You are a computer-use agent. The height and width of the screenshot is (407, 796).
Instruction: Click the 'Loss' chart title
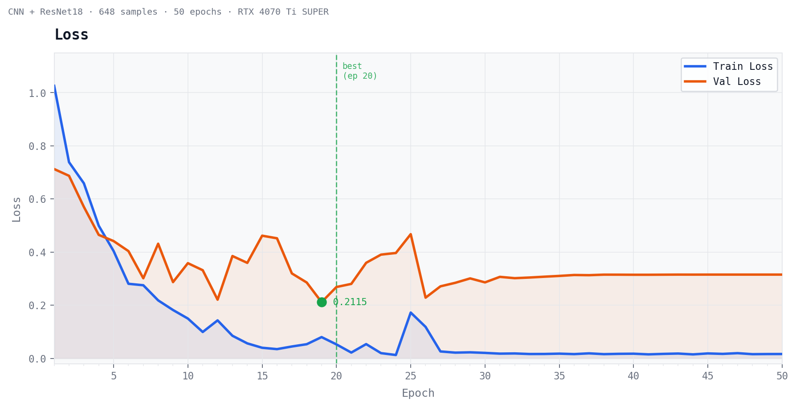[x=71, y=35]
